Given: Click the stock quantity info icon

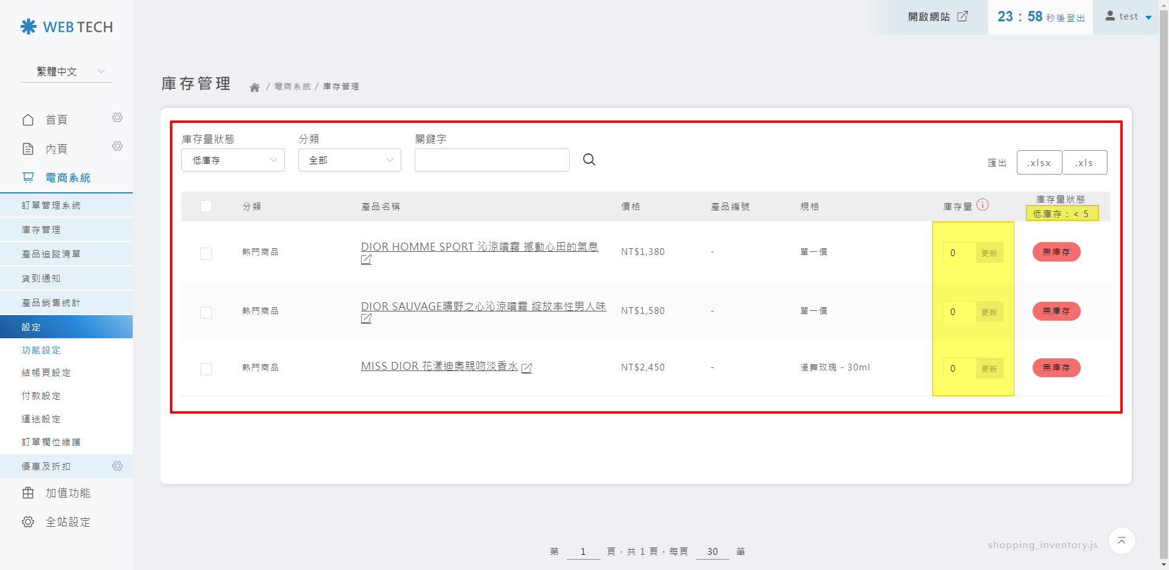Looking at the screenshot, I should [982, 205].
